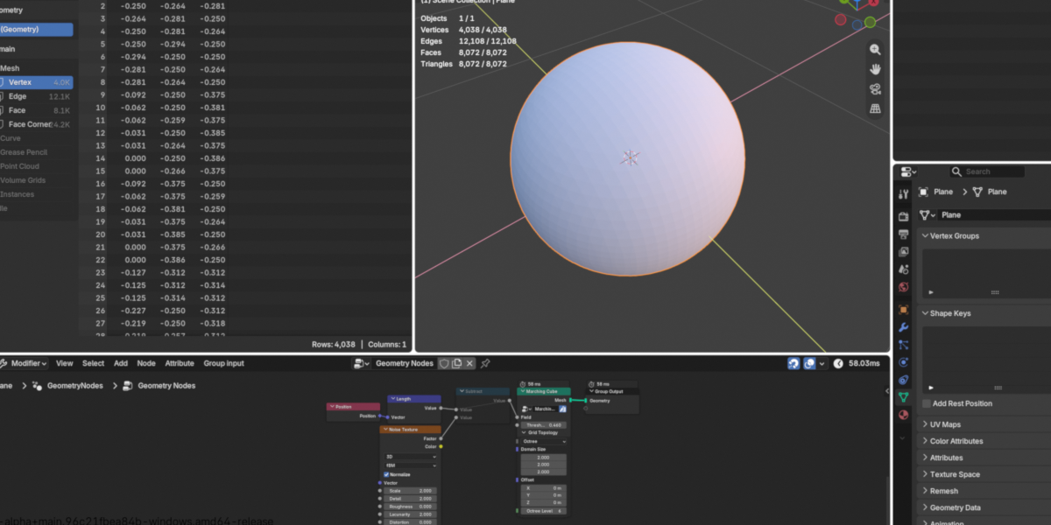
Task: Open the Attribute menu in node editor
Action: coord(180,363)
